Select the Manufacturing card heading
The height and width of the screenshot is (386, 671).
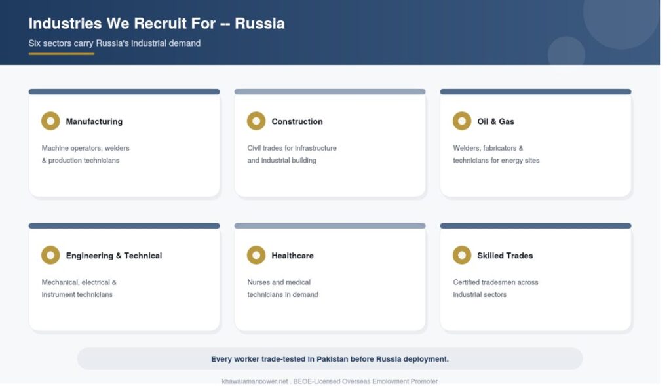(94, 121)
